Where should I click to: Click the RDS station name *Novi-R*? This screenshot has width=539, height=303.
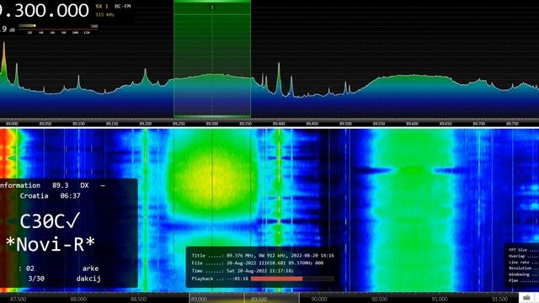(51, 244)
